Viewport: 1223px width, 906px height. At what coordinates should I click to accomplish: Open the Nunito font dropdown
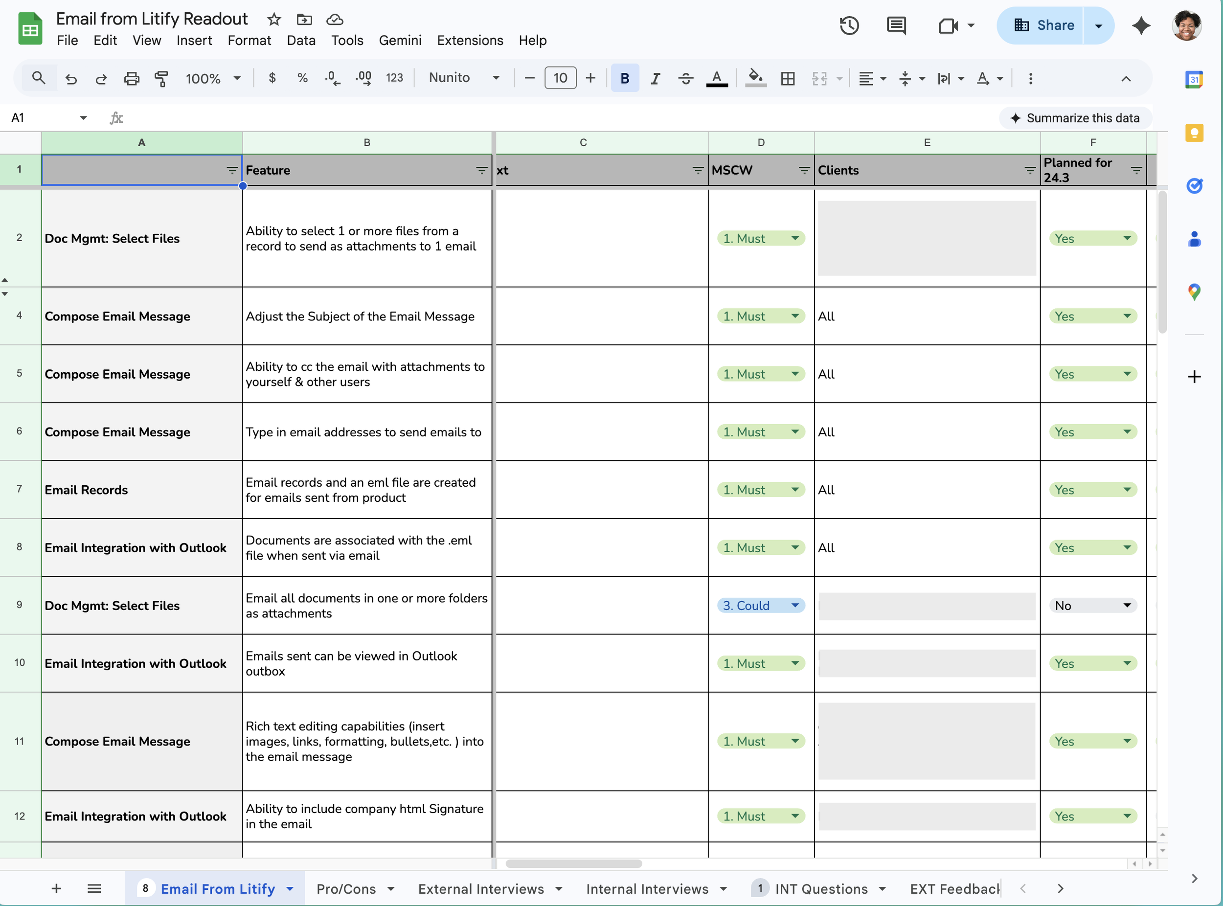(x=464, y=78)
